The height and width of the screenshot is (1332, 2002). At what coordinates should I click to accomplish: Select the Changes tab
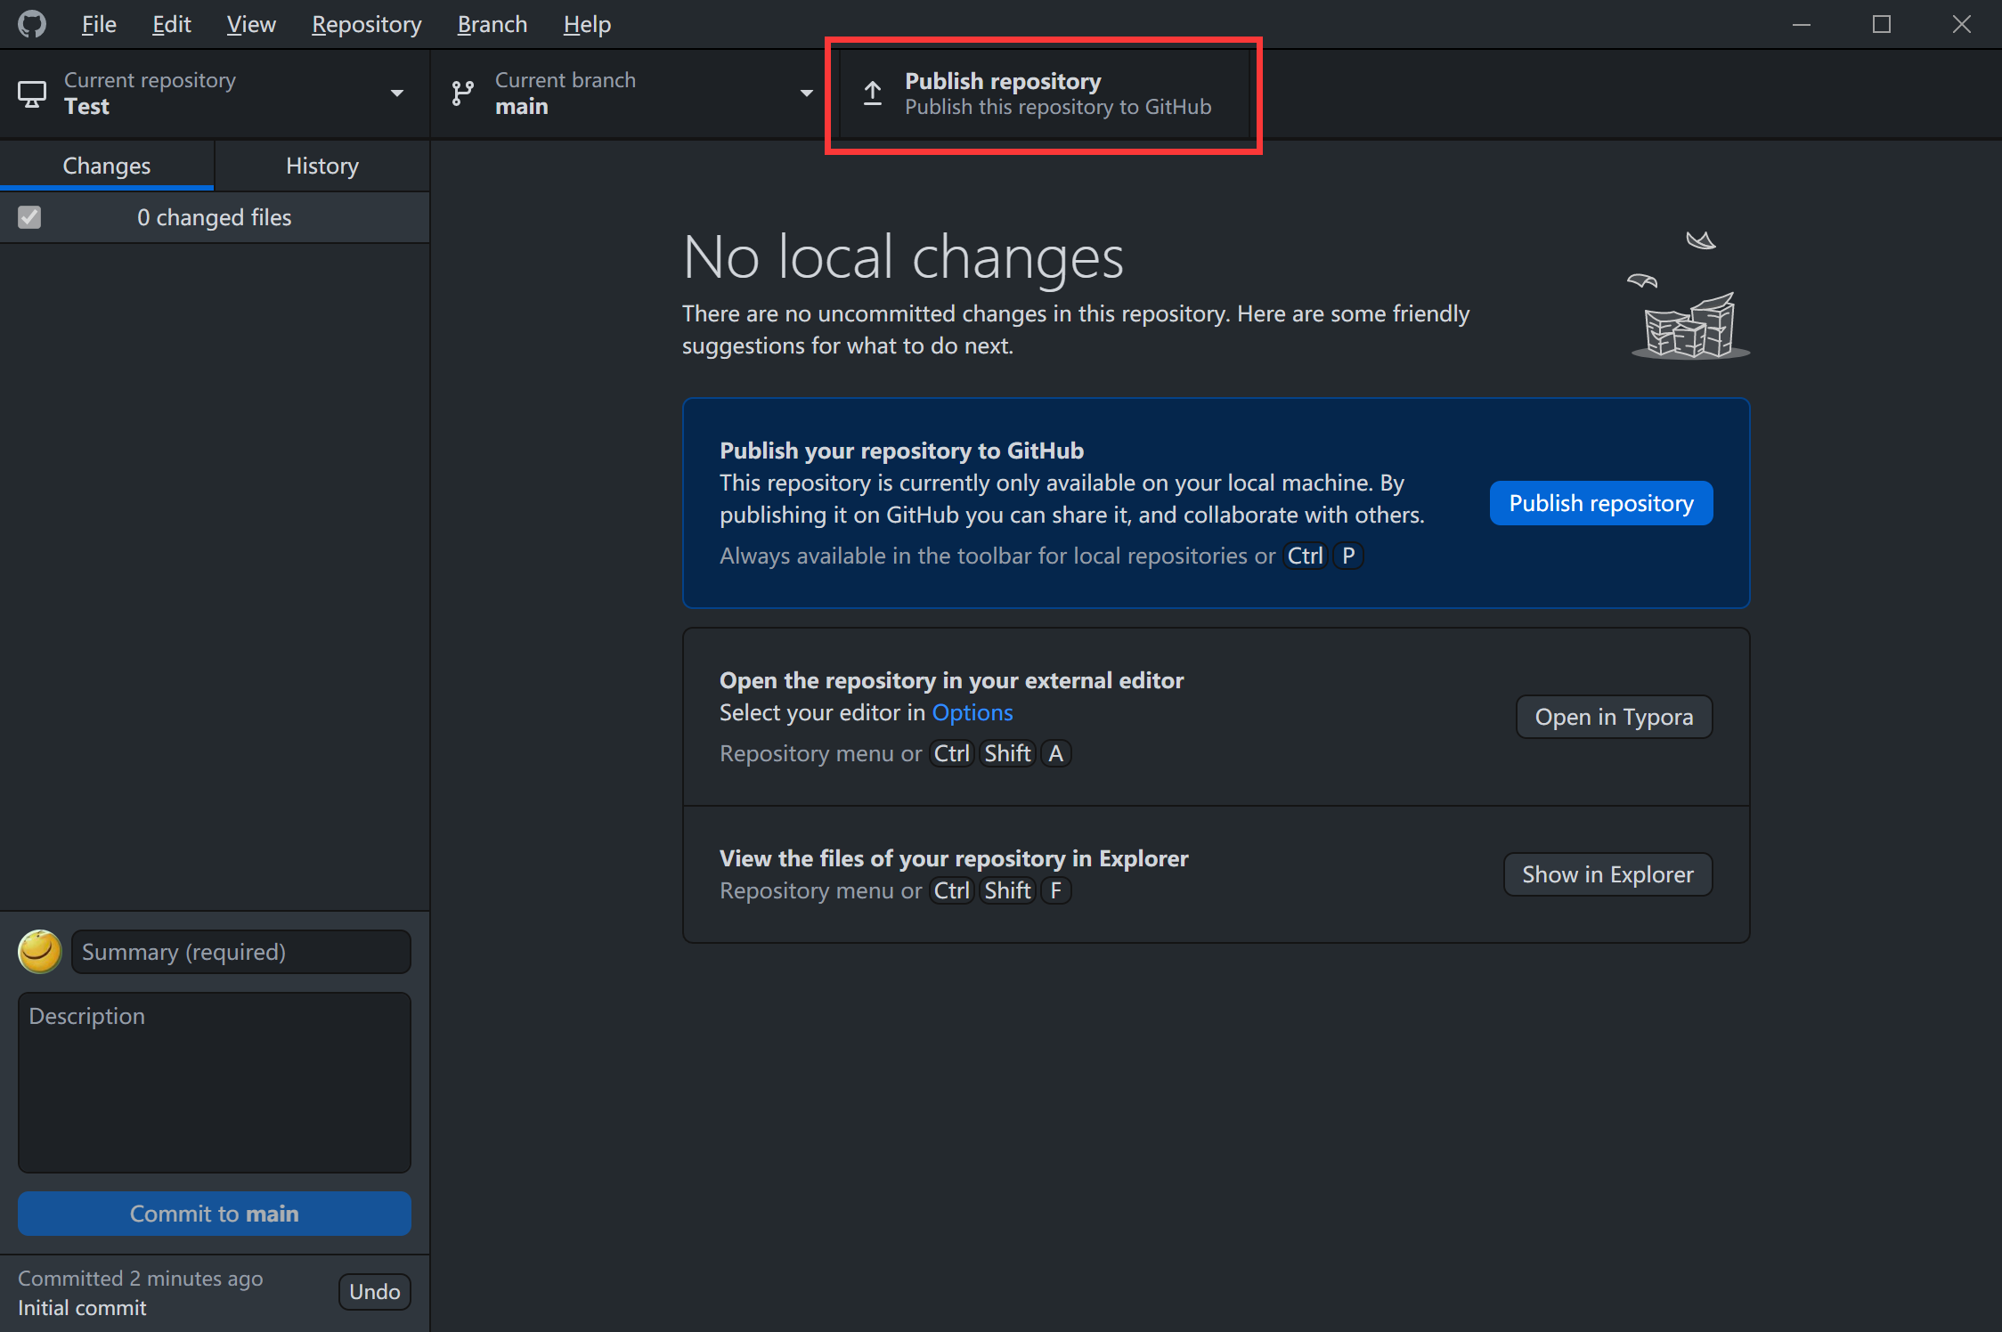107,166
